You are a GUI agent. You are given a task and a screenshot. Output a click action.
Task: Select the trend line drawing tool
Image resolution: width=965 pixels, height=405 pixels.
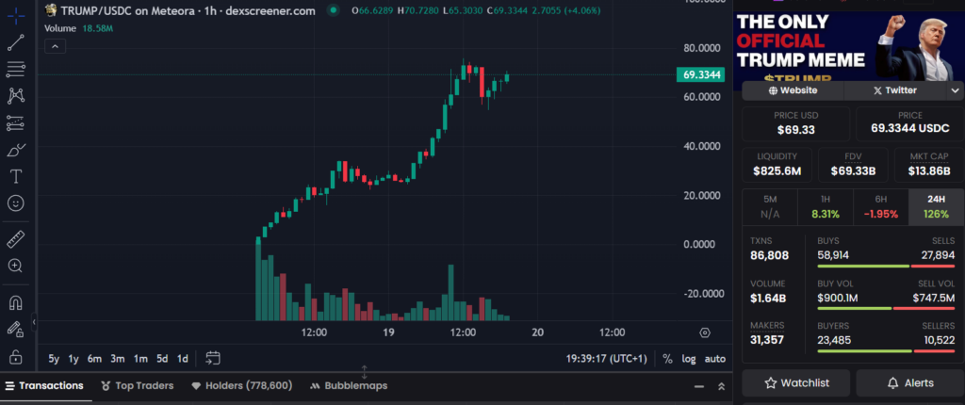[x=15, y=42]
